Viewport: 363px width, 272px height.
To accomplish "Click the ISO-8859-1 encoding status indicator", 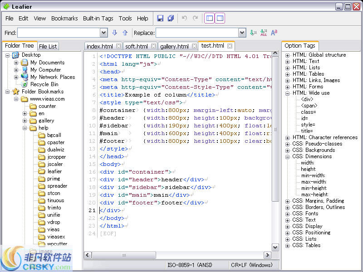I will click(191, 265).
